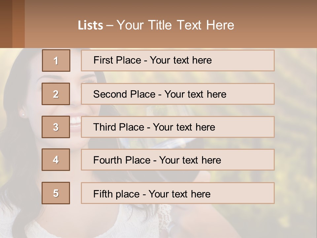Select the bold word "Lists" in title

coord(90,25)
